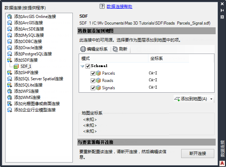Select the 添加SDF连接 entry

click(x=26, y=60)
